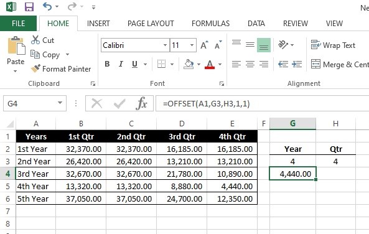Click the Name Box showing G4
Viewport: 369px width, 234px height.
click(x=30, y=103)
